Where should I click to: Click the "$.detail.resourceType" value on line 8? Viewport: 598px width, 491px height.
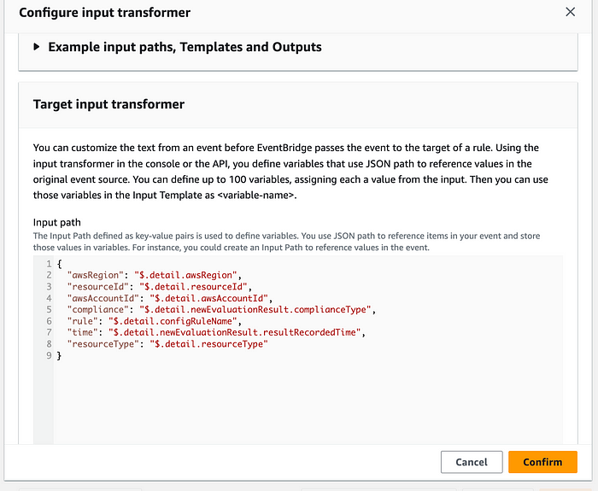tap(208, 344)
